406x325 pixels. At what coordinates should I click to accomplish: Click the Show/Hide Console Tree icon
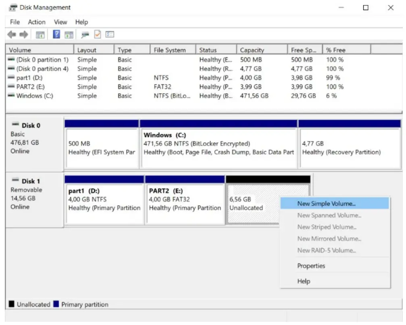coord(40,35)
